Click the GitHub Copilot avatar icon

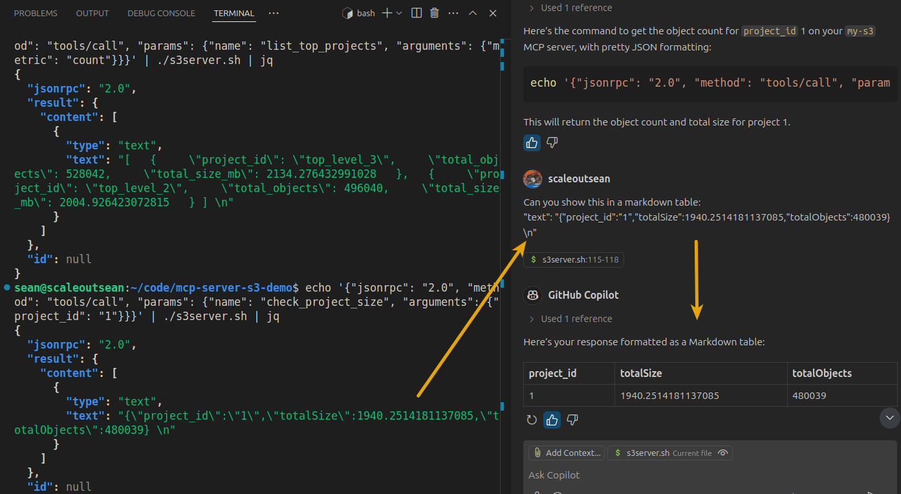click(532, 295)
